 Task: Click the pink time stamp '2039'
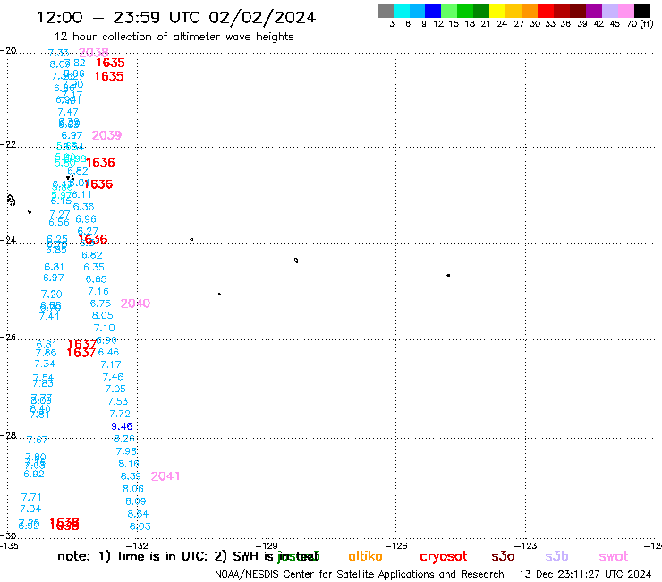(106, 135)
